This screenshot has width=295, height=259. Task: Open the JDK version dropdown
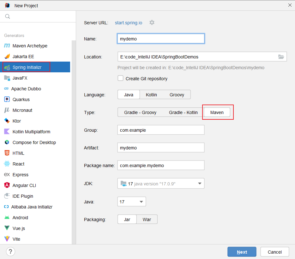[x=161, y=184]
